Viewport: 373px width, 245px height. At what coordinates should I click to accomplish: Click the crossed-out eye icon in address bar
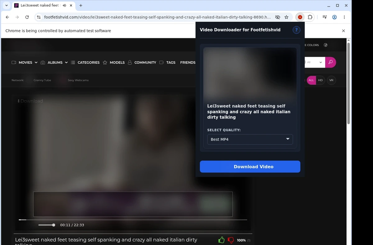278,17
